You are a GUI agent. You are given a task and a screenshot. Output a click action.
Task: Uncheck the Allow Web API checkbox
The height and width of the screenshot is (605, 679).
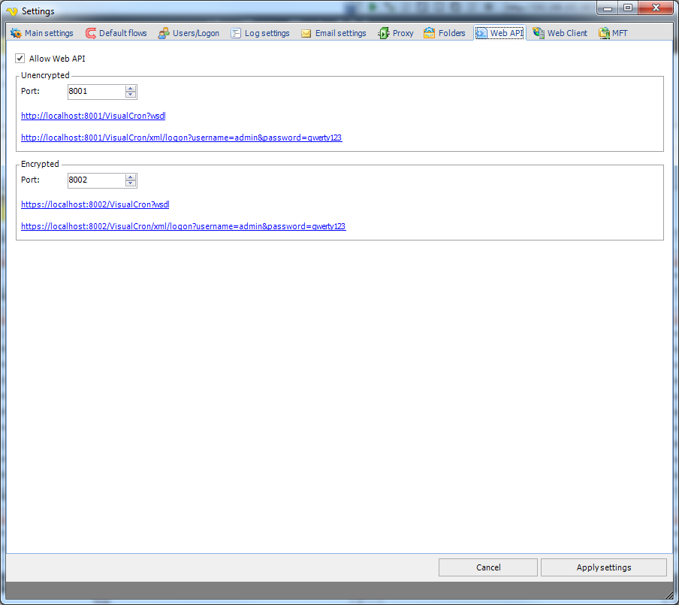[20, 59]
